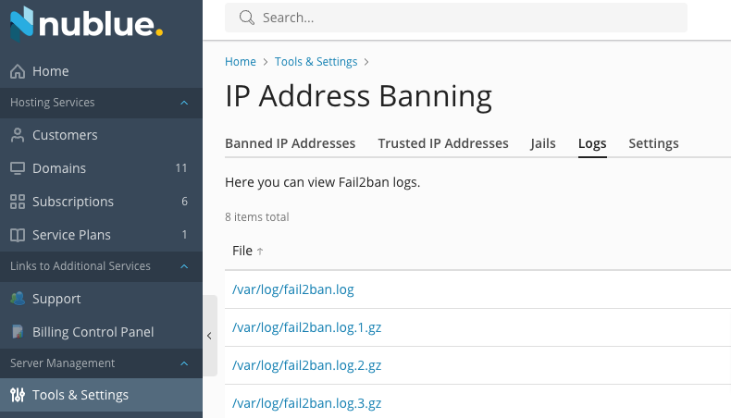731x418 pixels.
Task: Open the Trusted IP Addresses tab
Action: click(443, 143)
